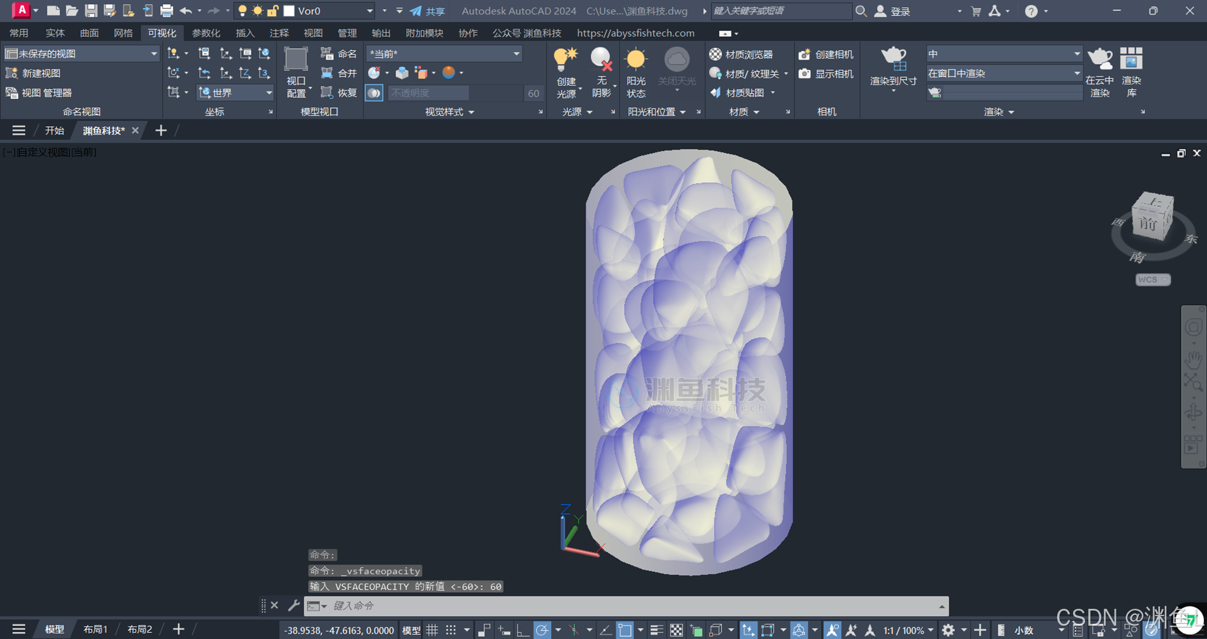Open the Solid (实体) ribbon tab
1207x639 pixels.
(x=55, y=33)
